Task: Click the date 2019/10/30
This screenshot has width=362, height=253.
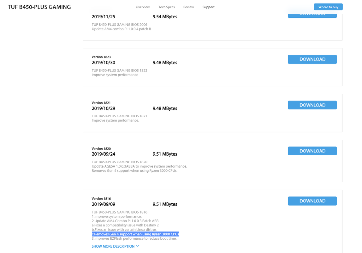Action: 103,62
